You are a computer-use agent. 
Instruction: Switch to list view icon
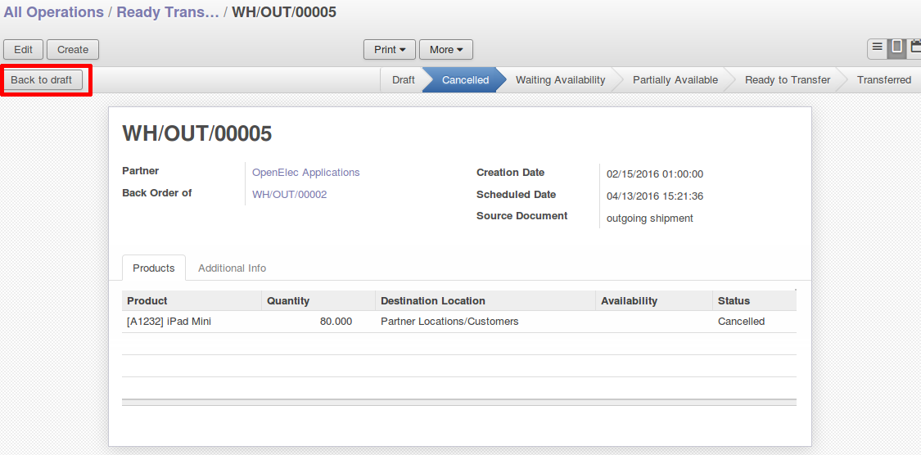[x=877, y=48]
